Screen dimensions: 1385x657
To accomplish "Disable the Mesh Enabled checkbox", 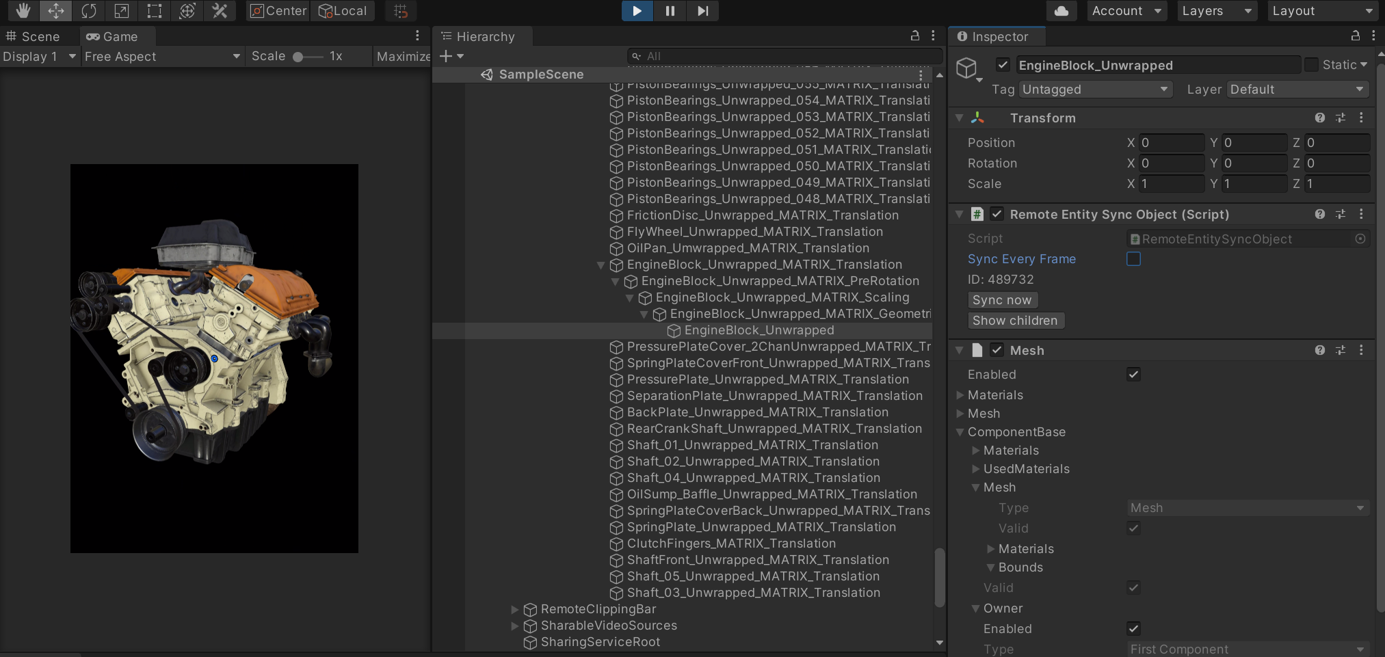I will pyautogui.click(x=1133, y=374).
